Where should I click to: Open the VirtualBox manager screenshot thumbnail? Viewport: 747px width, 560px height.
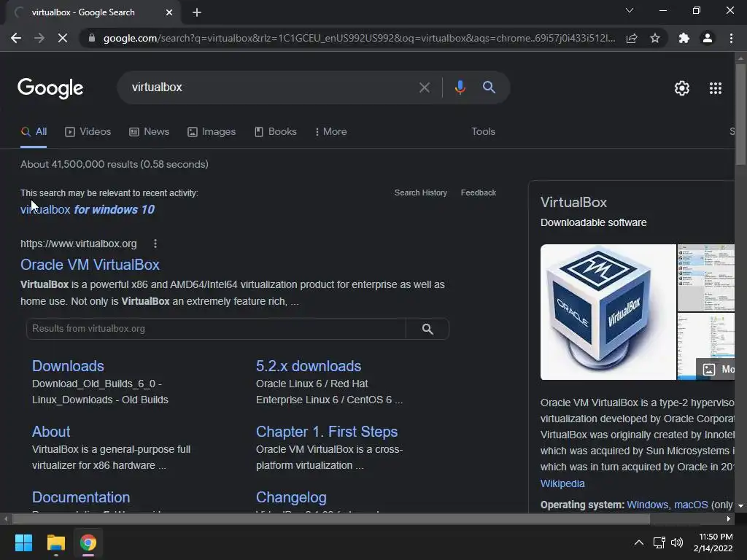(706, 278)
